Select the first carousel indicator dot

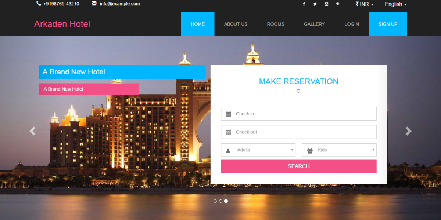tap(215, 201)
